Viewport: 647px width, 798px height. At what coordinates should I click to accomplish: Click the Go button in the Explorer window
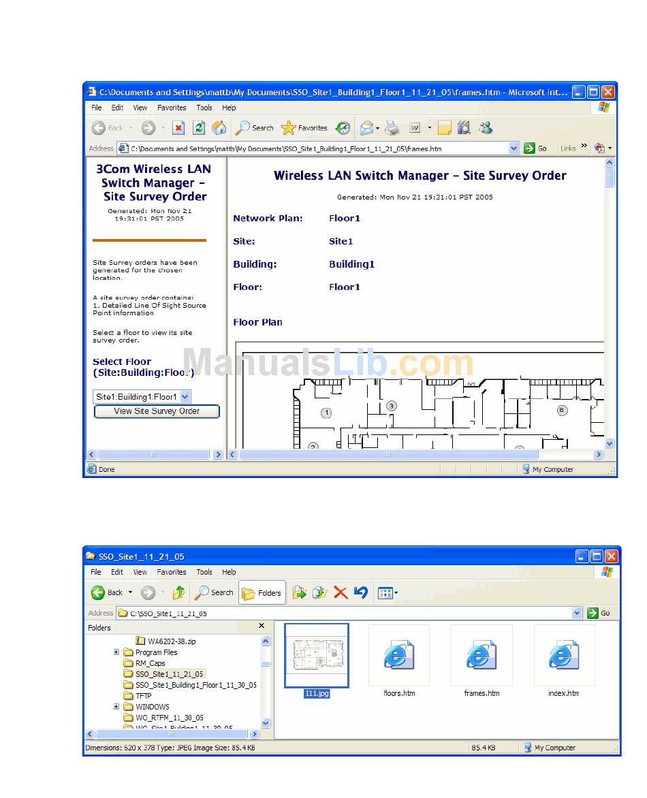coord(599,613)
